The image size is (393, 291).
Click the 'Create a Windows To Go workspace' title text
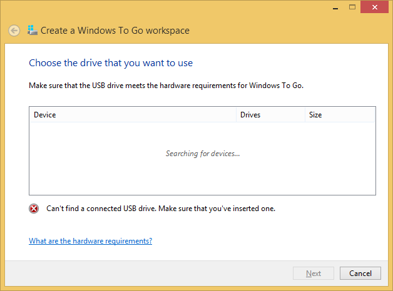coord(115,31)
